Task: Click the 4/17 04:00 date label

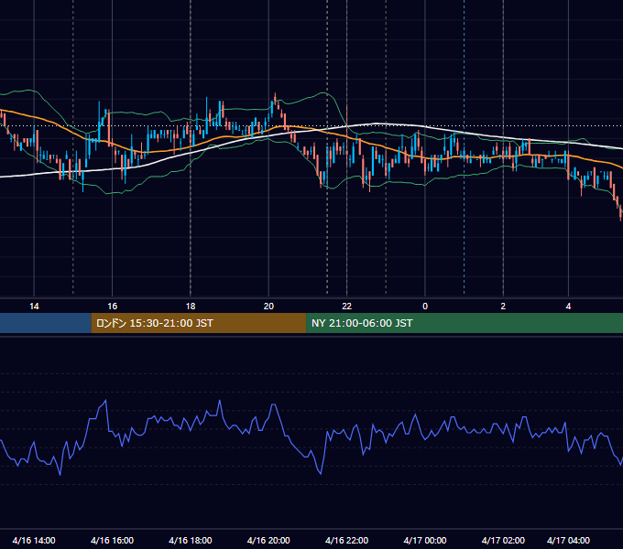Action: (x=568, y=540)
